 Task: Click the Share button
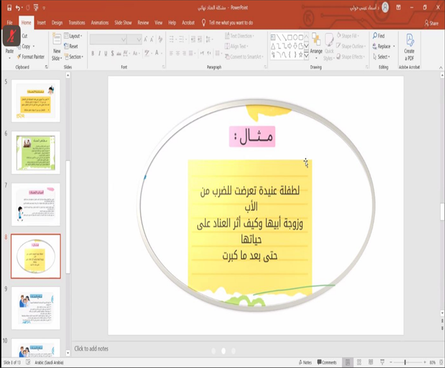click(432, 22)
